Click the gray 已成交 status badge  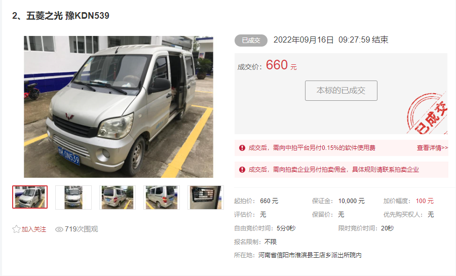(251, 41)
